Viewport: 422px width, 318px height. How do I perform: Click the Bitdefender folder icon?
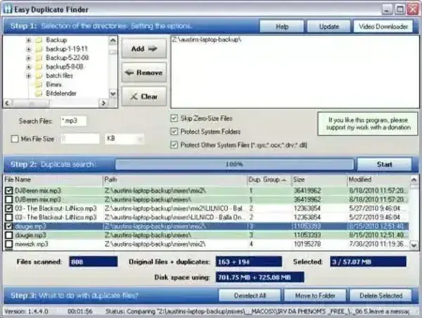[x=39, y=94]
